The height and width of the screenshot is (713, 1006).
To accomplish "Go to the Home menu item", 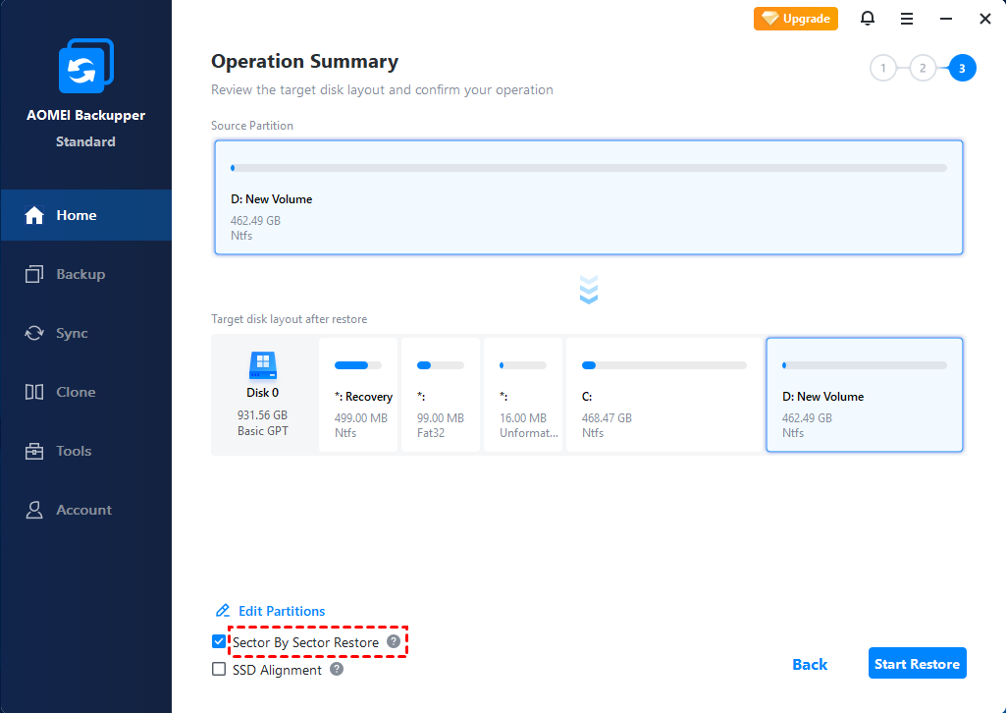I will pyautogui.click(x=86, y=215).
